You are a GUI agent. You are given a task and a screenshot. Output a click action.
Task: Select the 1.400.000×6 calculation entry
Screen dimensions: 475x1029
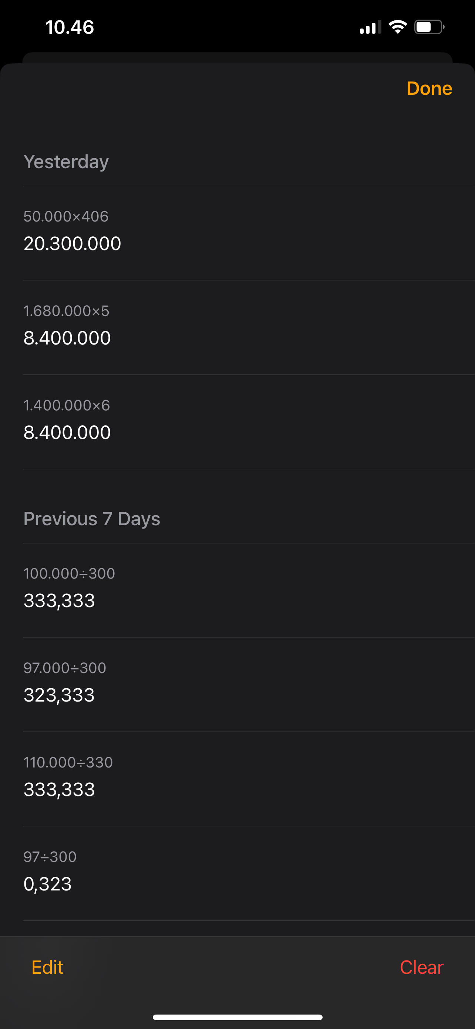click(x=249, y=422)
